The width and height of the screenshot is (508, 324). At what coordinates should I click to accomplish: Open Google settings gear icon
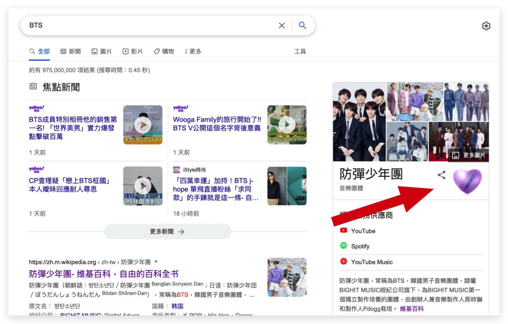(x=486, y=26)
